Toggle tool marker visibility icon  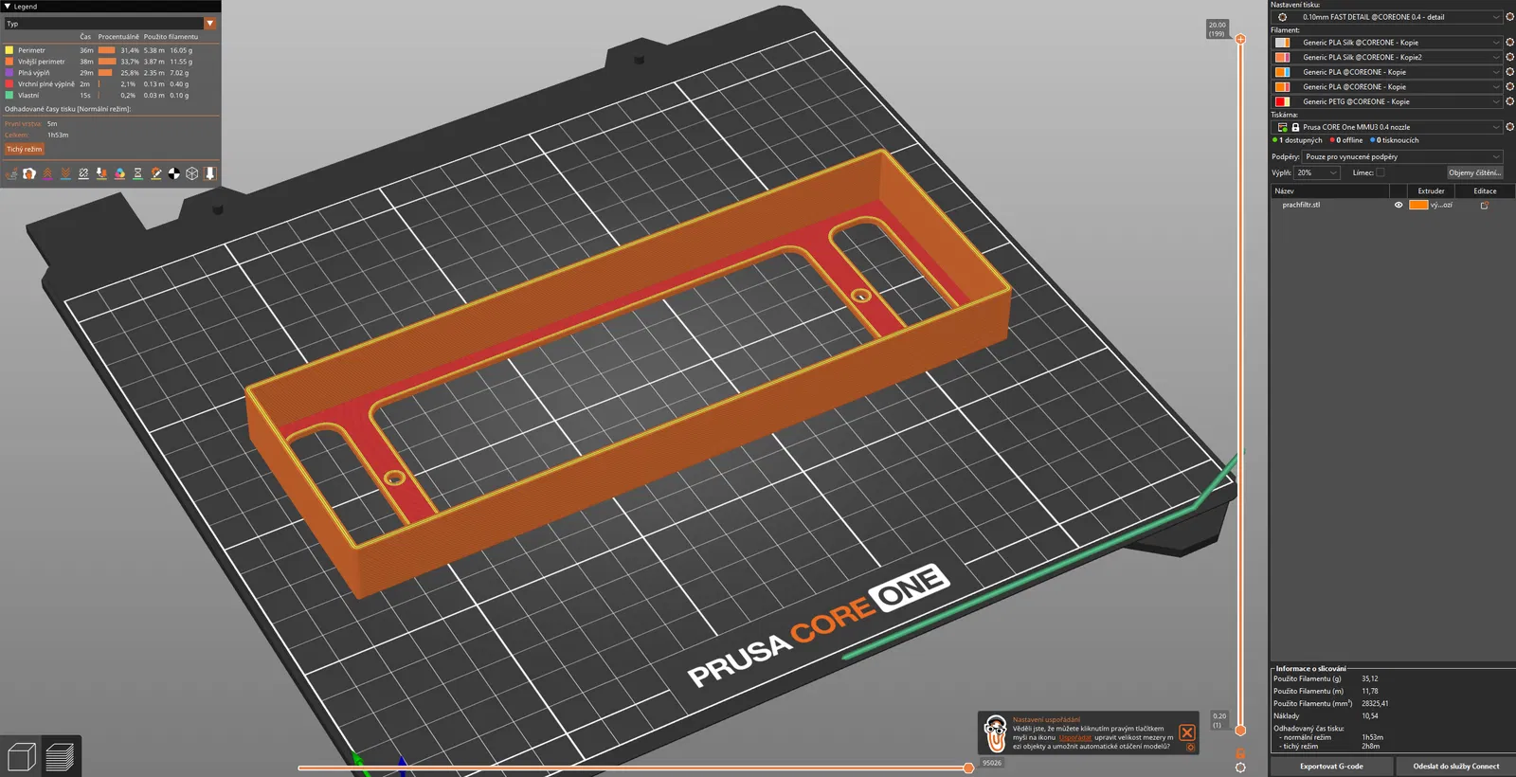pyautogui.click(x=210, y=173)
